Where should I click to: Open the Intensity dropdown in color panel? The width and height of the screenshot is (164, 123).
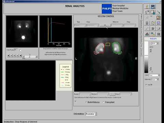[x=155, y=80]
